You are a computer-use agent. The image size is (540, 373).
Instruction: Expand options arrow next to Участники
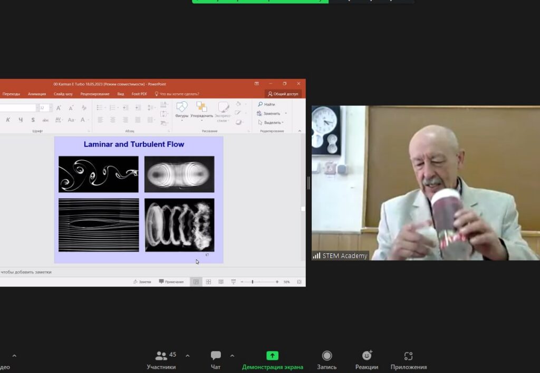(187, 356)
